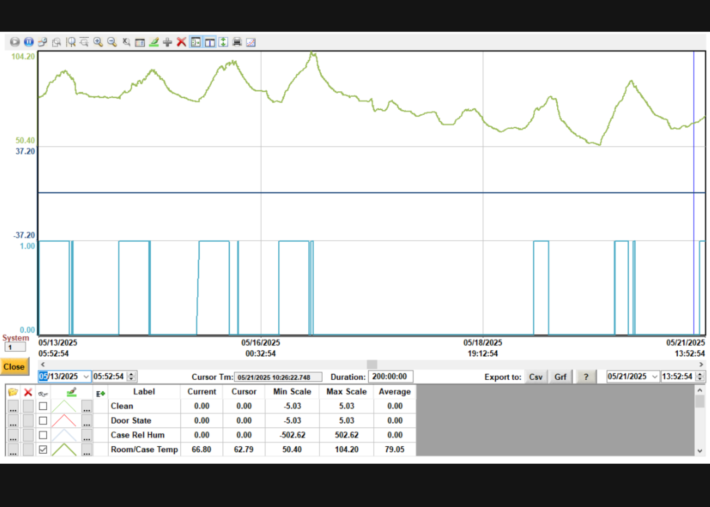Toggle the split-axes layout icon
Screen dimensions: 710x507
(x=196, y=42)
